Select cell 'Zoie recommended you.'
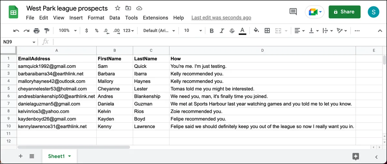Screen dimensions: 387x164 (263, 111)
